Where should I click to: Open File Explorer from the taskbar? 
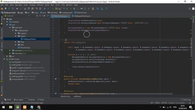(x=11, y=107)
